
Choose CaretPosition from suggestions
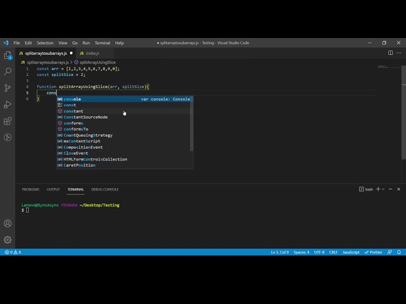pos(124,165)
